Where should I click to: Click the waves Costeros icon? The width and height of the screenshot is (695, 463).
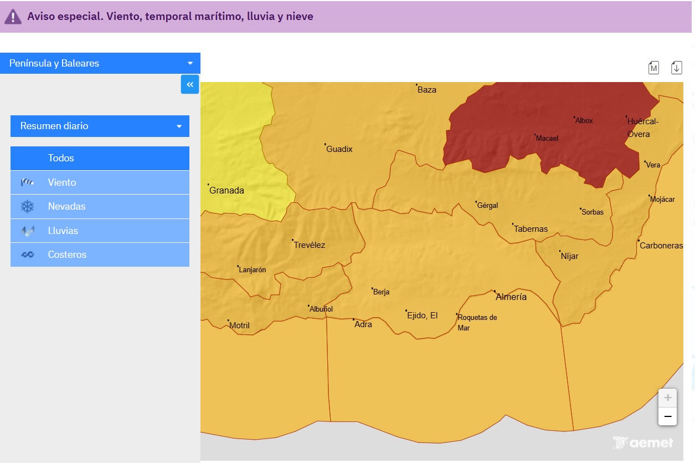click(28, 255)
